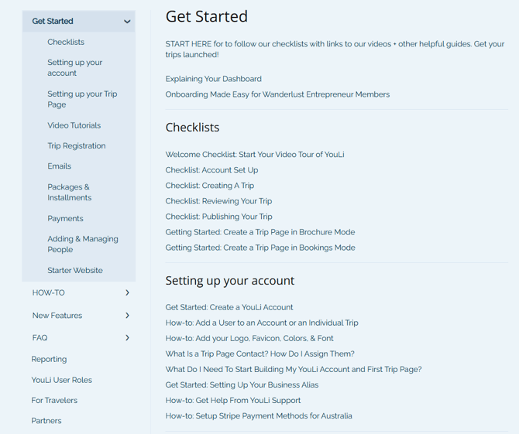Go to Video Tutorials in sidebar
The height and width of the screenshot is (434, 519).
(x=74, y=125)
